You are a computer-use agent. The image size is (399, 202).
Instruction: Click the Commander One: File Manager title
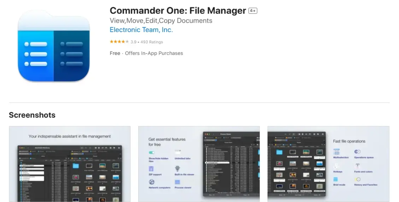pyautogui.click(x=178, y=11)
